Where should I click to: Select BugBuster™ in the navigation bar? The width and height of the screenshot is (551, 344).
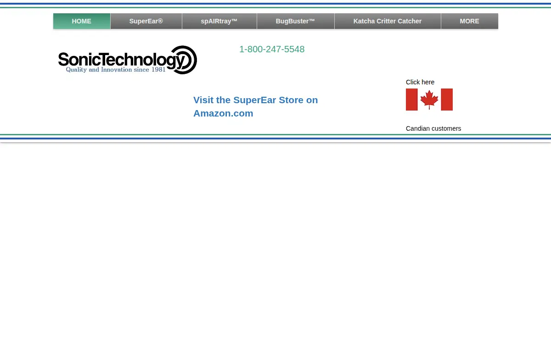point(296,21)
